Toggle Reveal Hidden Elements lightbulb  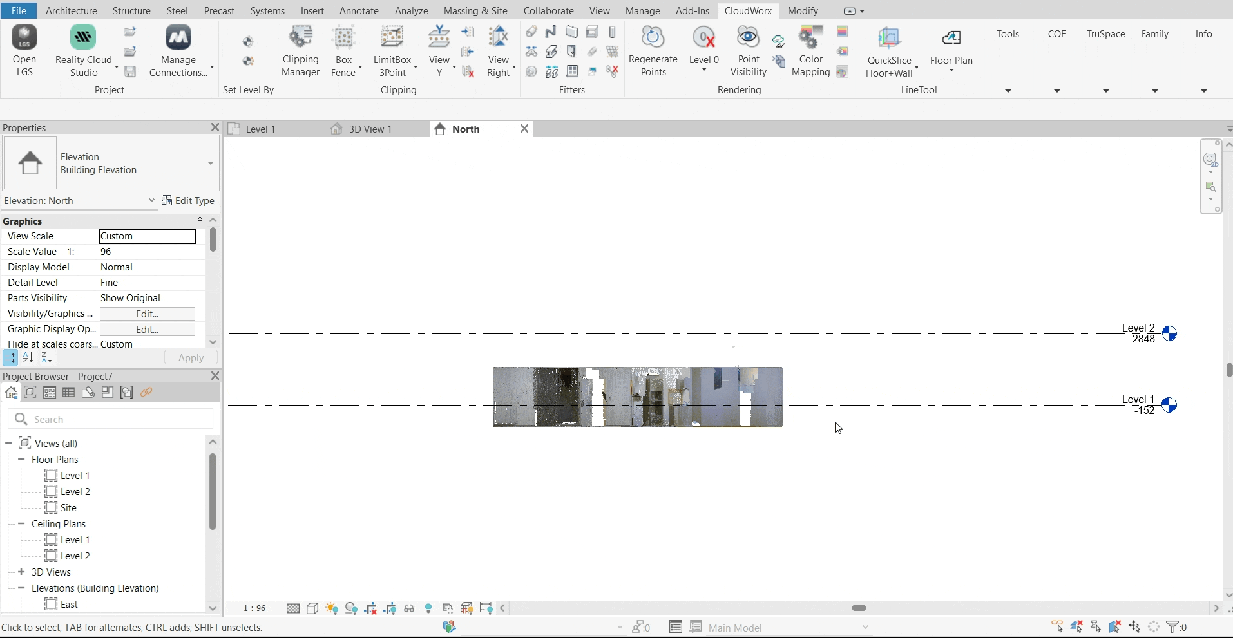click(x=429, y=608)
